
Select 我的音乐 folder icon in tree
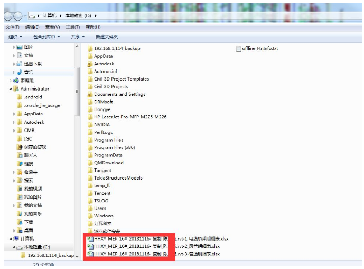20,214
